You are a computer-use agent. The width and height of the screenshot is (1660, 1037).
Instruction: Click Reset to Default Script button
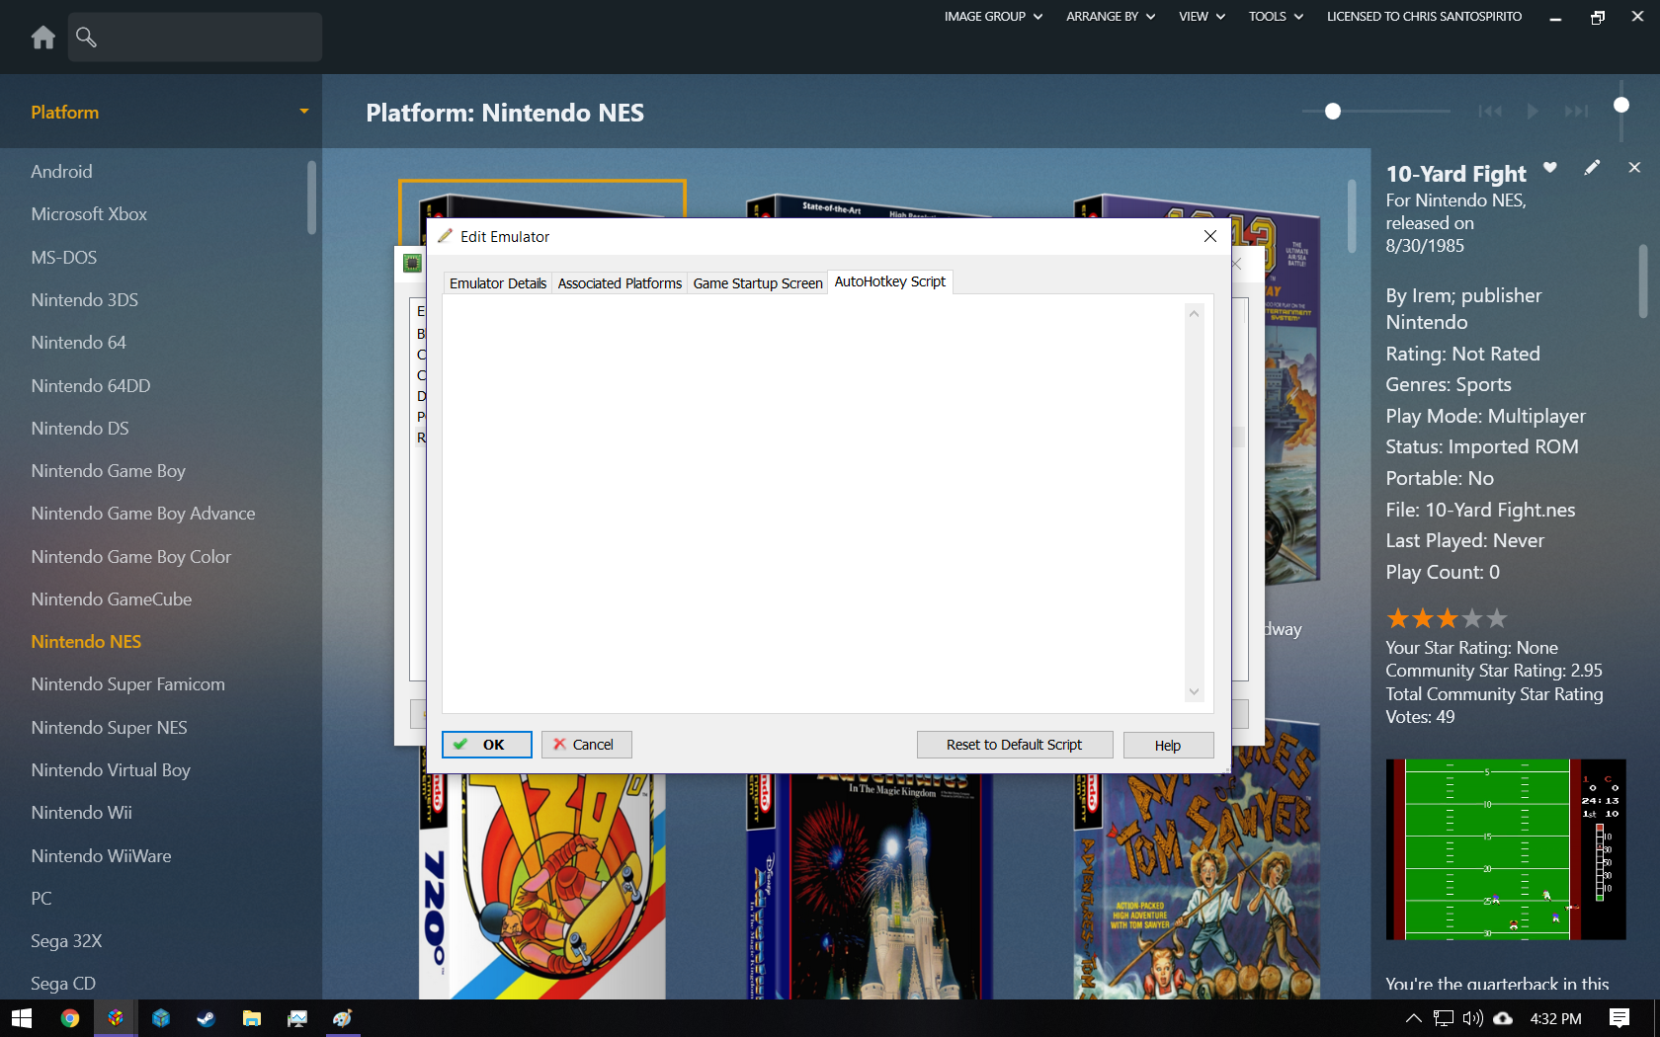click(1015, 745)
